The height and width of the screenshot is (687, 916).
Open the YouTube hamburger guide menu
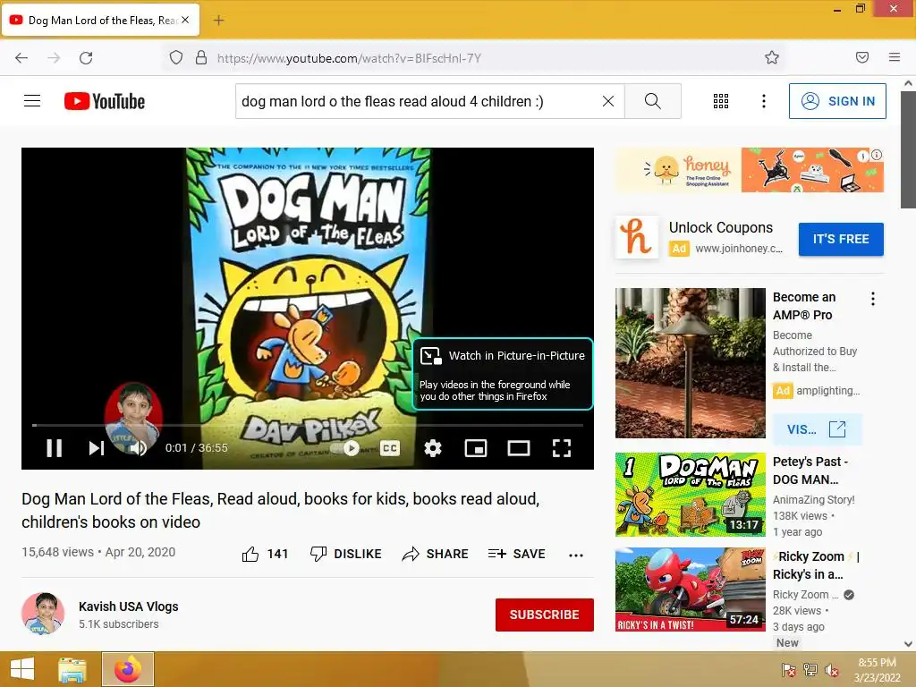(x=32, y=101)
